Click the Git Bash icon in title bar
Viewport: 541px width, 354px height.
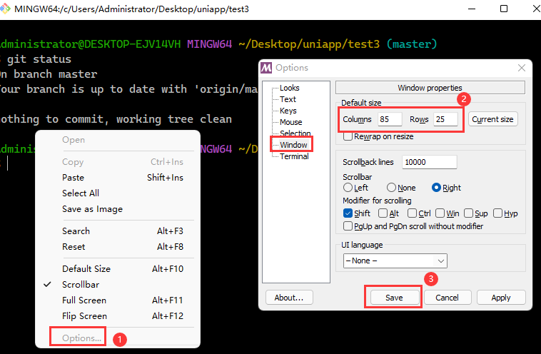tap(5, 9)
